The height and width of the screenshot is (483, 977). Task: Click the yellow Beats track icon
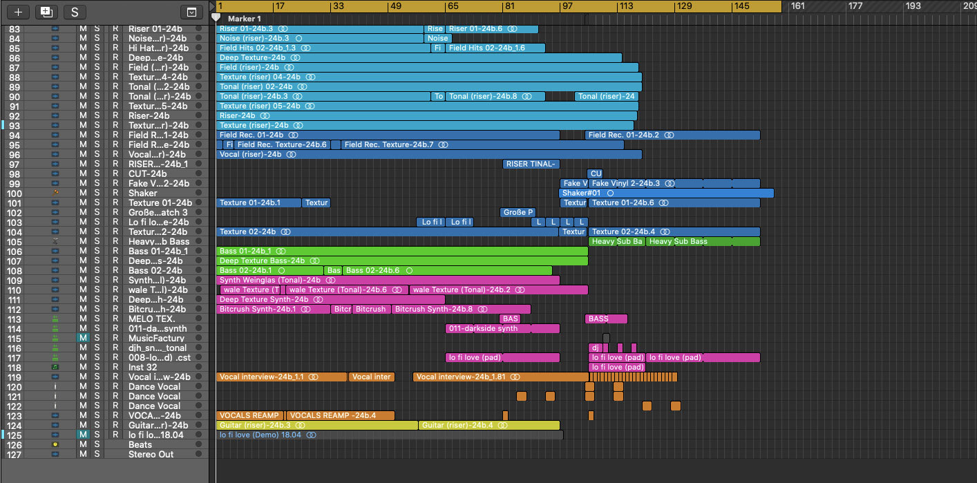pyautogui.click(x=55, y=444)
